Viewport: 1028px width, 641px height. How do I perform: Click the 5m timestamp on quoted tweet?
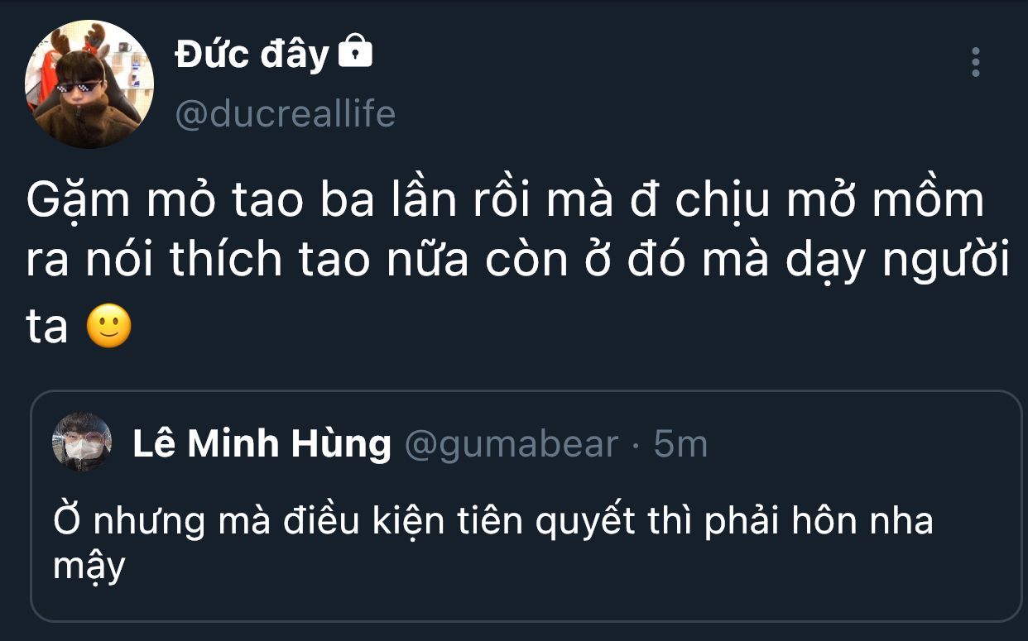pyautogui.click(x=680, y=444)
